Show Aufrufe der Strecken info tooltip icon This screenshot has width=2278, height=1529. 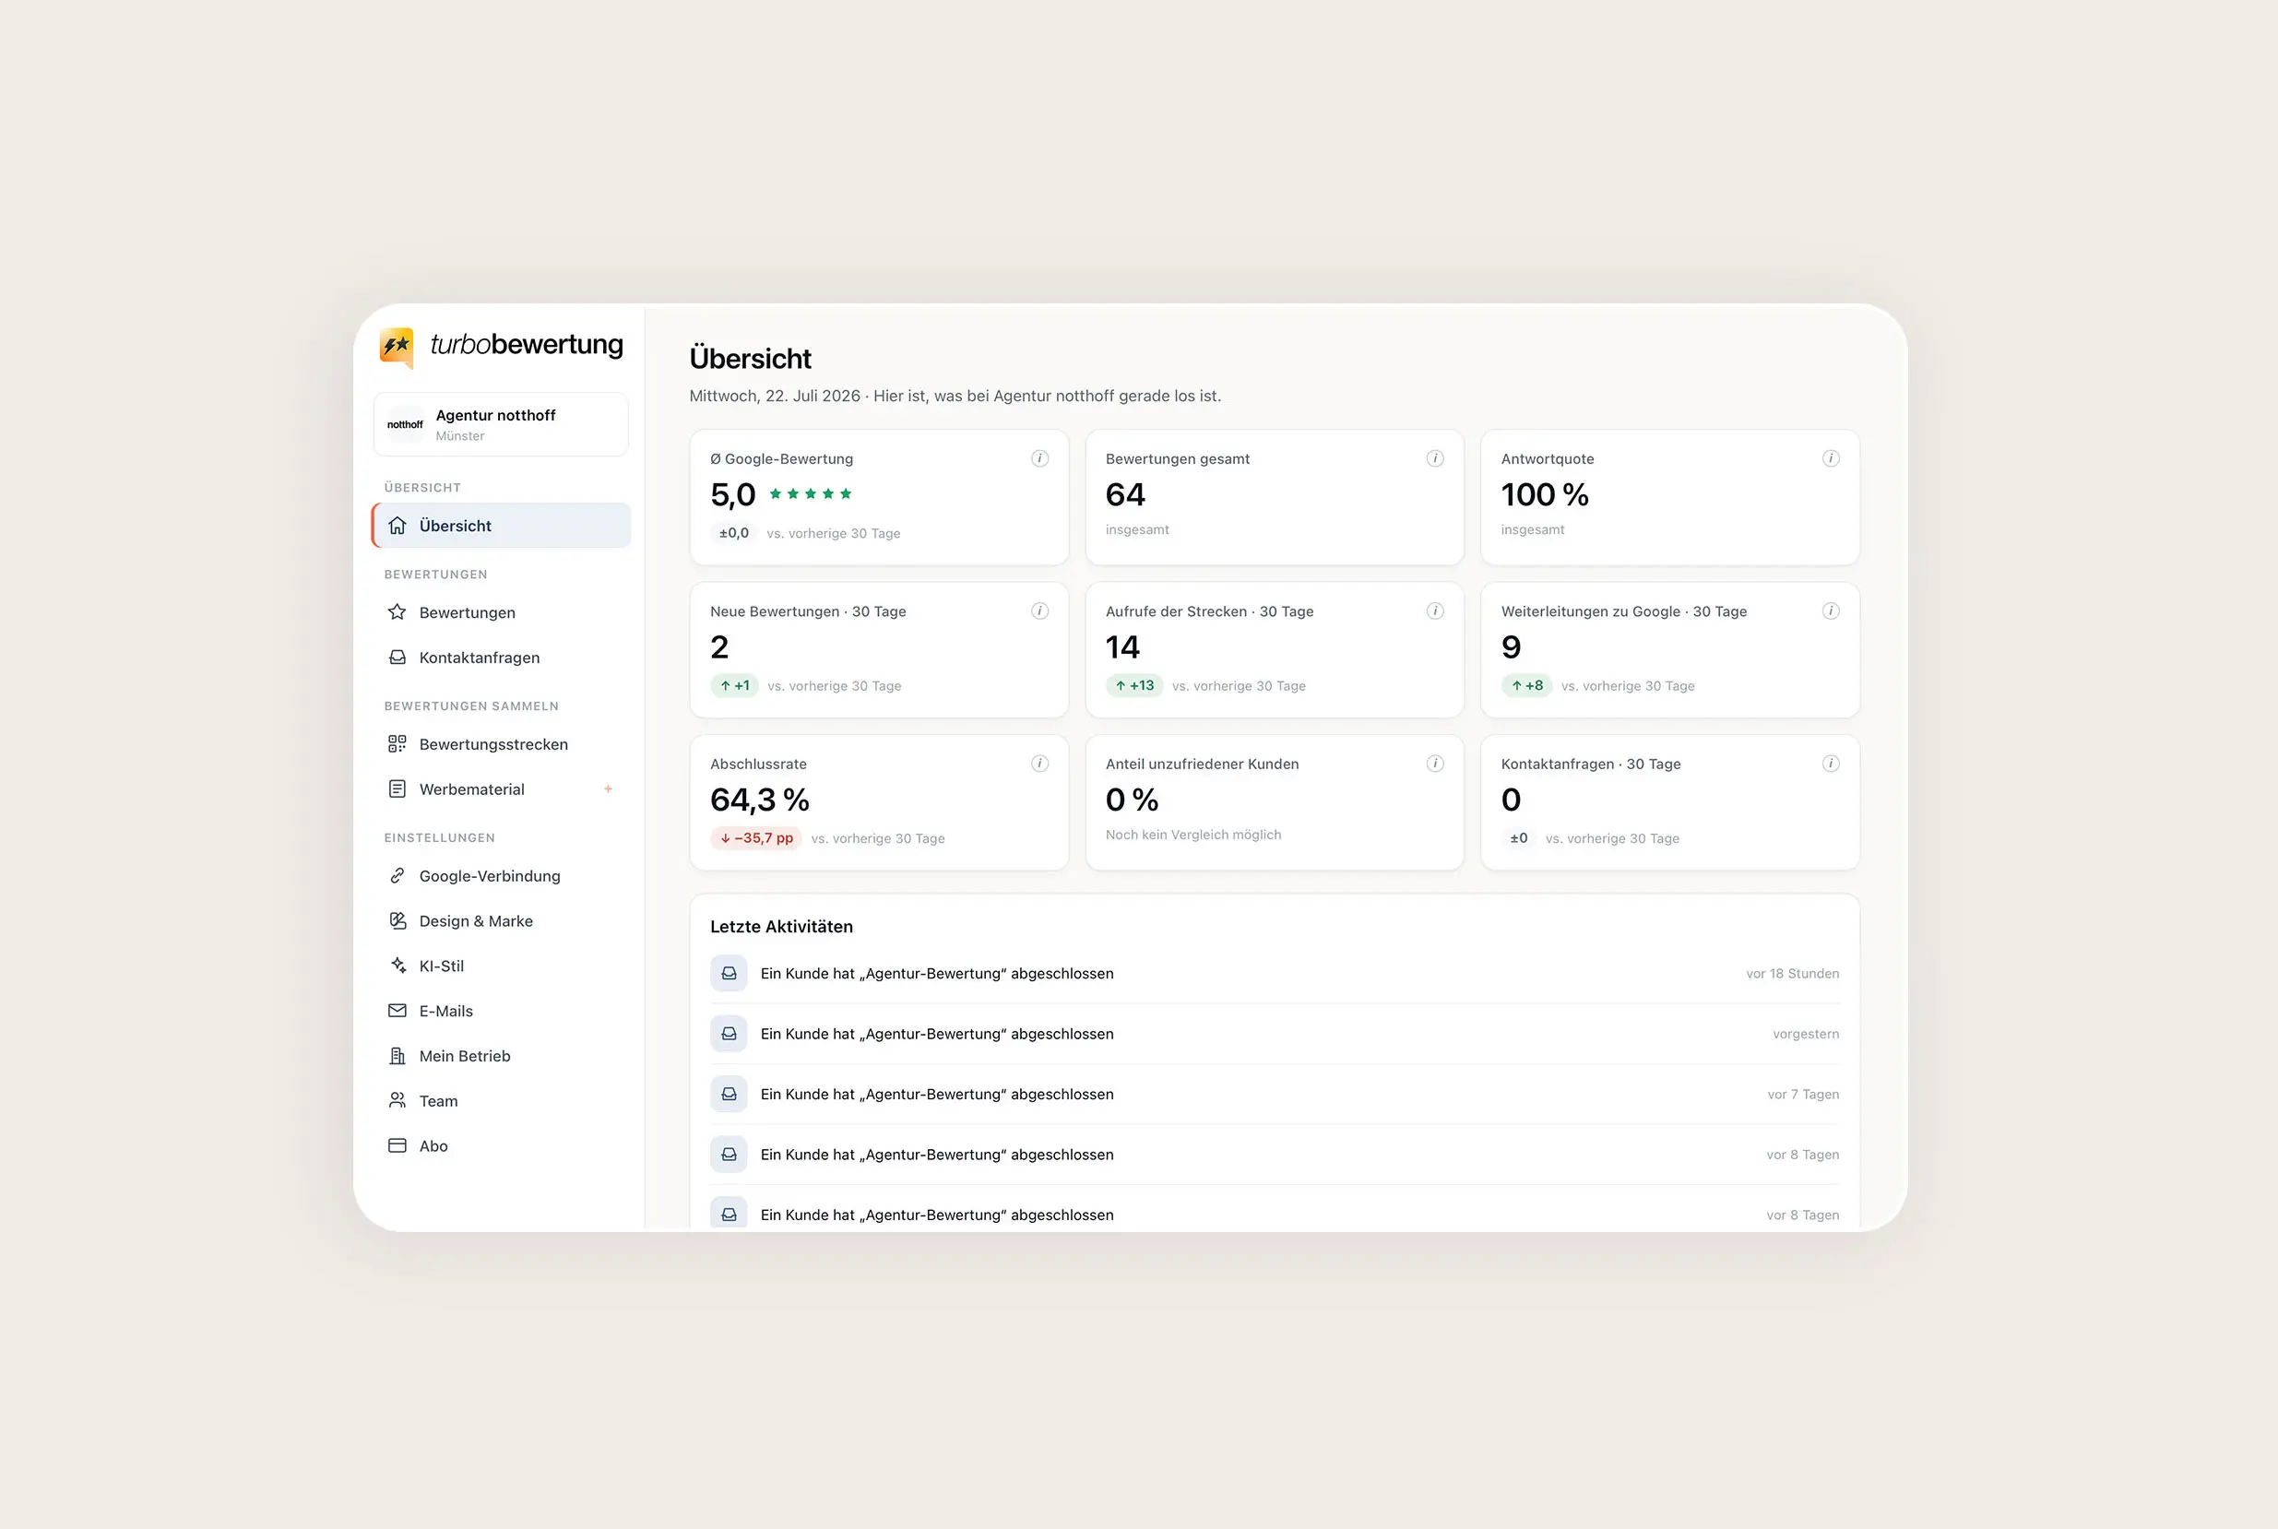tap(1434, 611)
